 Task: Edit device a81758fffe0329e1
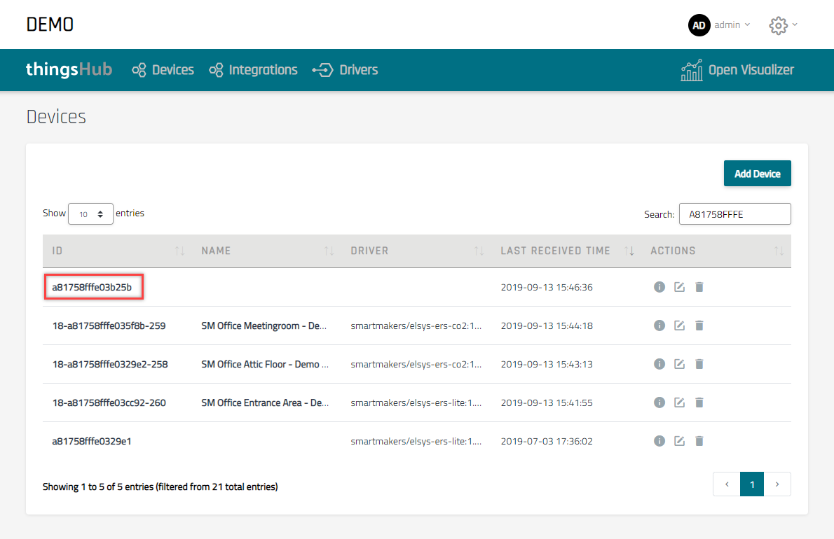[x=678, y=441]
